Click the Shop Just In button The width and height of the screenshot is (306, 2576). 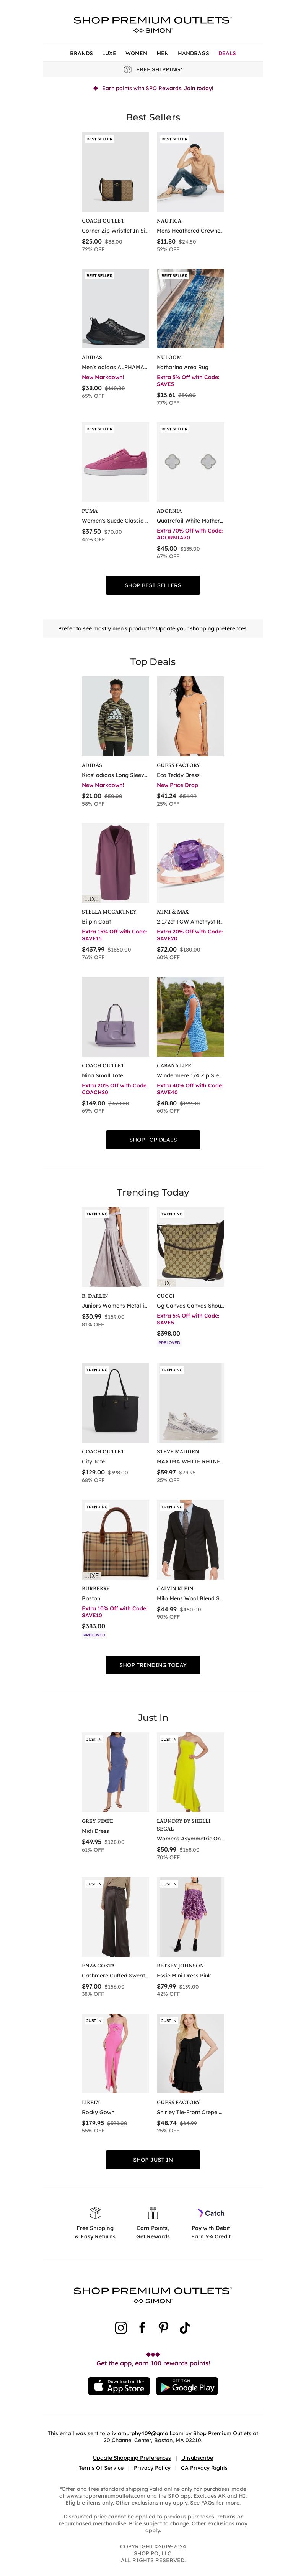tap(153, 2159)
